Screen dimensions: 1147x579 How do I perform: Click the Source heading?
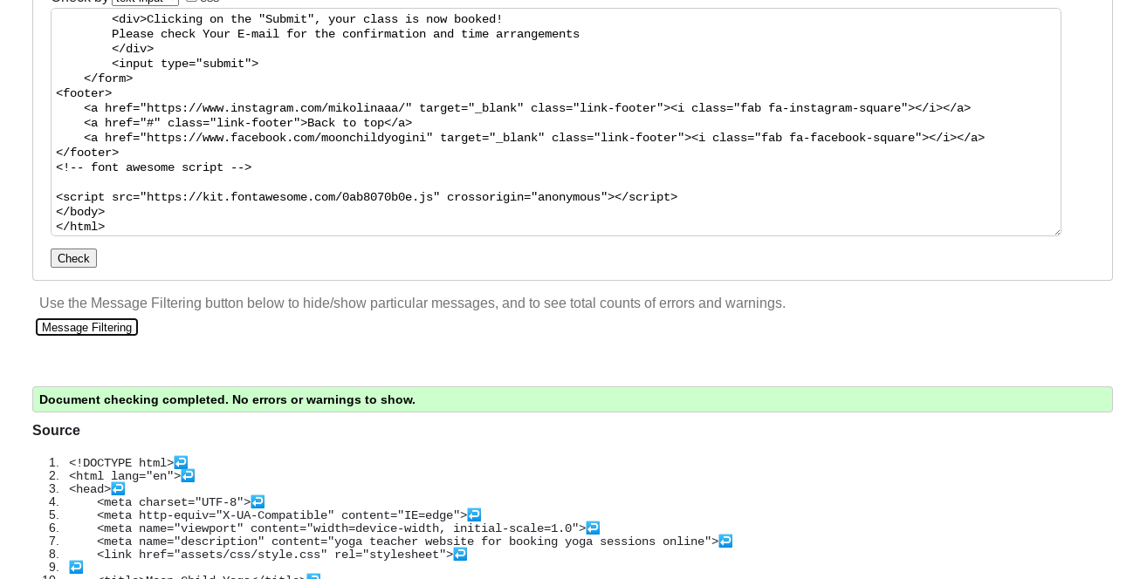pyautogui.click(x=56, y=430)
